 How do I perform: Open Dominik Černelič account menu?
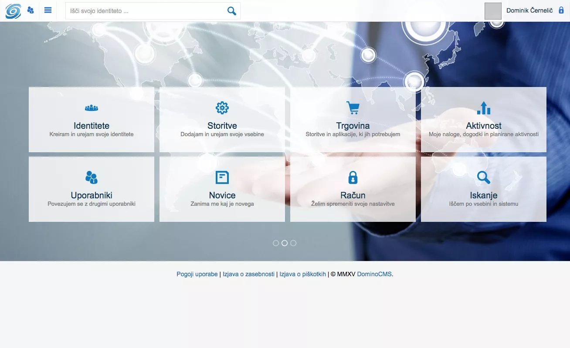pos(529,10)
